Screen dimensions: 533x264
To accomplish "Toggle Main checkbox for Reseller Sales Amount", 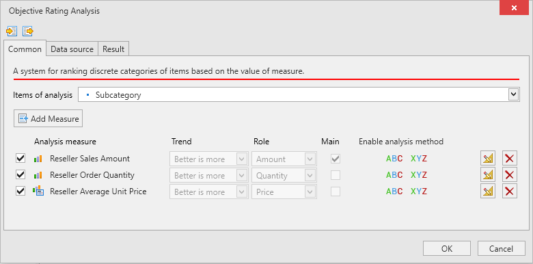I will [x=336, y=159].
